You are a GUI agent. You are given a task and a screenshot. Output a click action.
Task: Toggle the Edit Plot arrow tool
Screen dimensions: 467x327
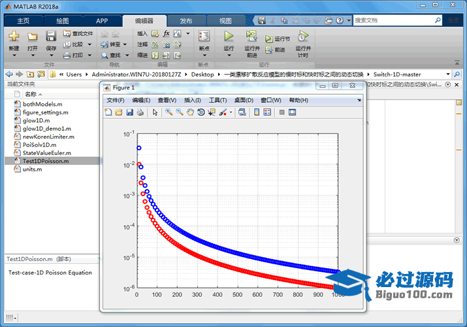pos(155,112)
